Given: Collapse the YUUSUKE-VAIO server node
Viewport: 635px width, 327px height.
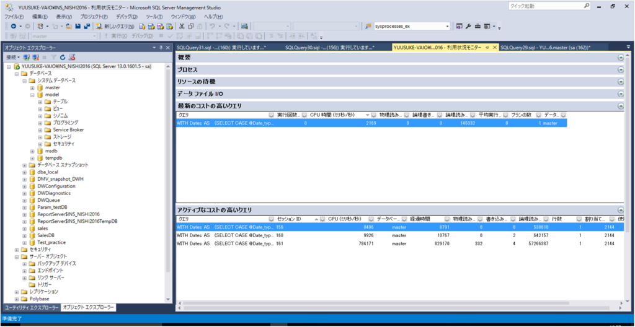Looking at the screenshot, I should point(9,67).
